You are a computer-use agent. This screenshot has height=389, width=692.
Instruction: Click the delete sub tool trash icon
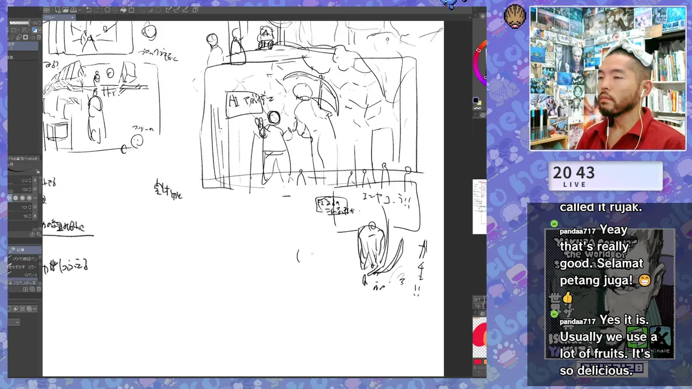(x=39, y=289)
